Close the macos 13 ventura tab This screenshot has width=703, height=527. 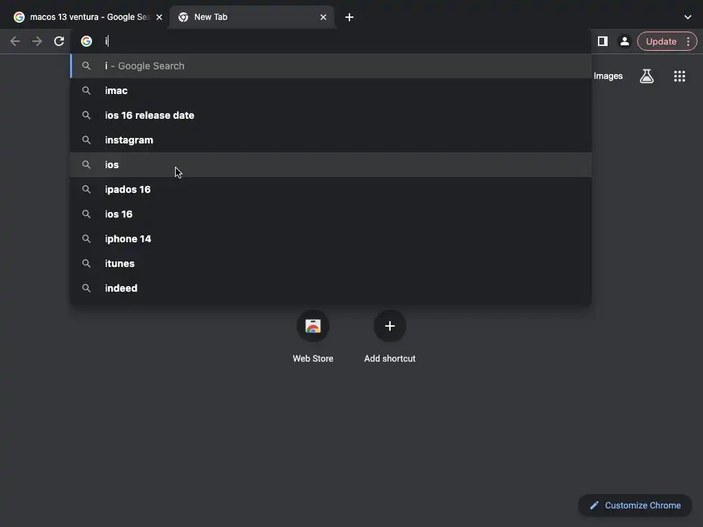click(159, 17)
